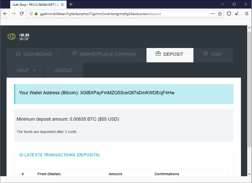Click the New Identity broom icon
This screenshot has height=183, width=252.
pos(237,14)
